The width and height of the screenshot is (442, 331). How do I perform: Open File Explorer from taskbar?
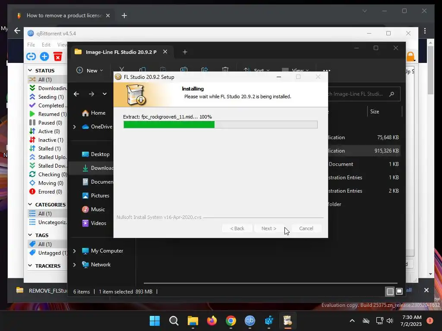pos(193,321)
